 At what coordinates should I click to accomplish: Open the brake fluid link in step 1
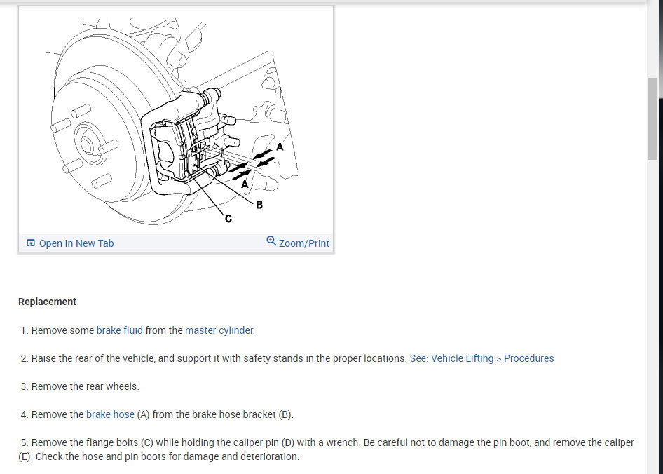coord(120,330)
